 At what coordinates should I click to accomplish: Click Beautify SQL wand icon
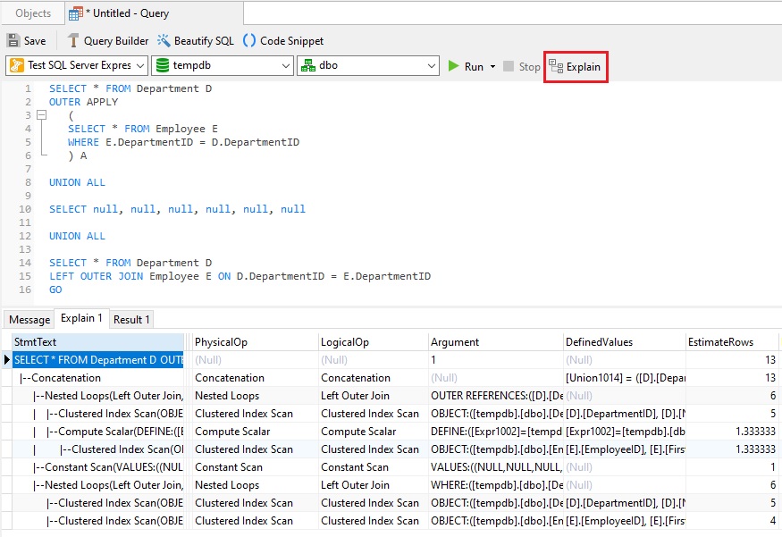(163, 40)
